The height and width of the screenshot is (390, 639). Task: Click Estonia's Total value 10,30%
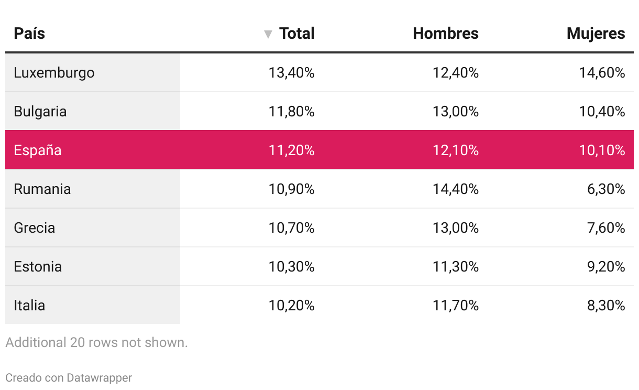pyautogui.click(x=291, y=266)
